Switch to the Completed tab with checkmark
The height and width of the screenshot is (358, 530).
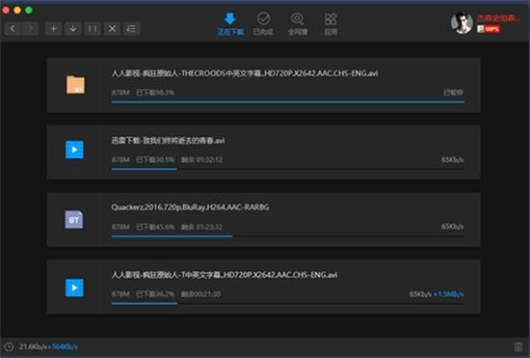click(x=263, y=24)
